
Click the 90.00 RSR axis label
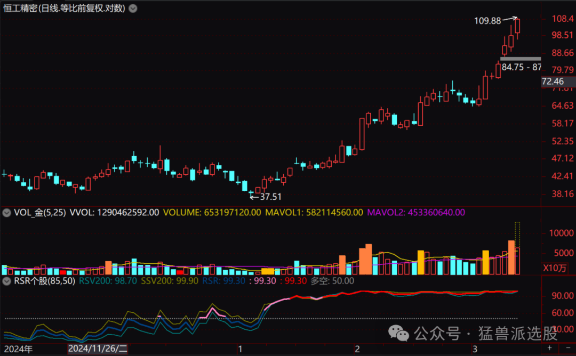[563, 296]
